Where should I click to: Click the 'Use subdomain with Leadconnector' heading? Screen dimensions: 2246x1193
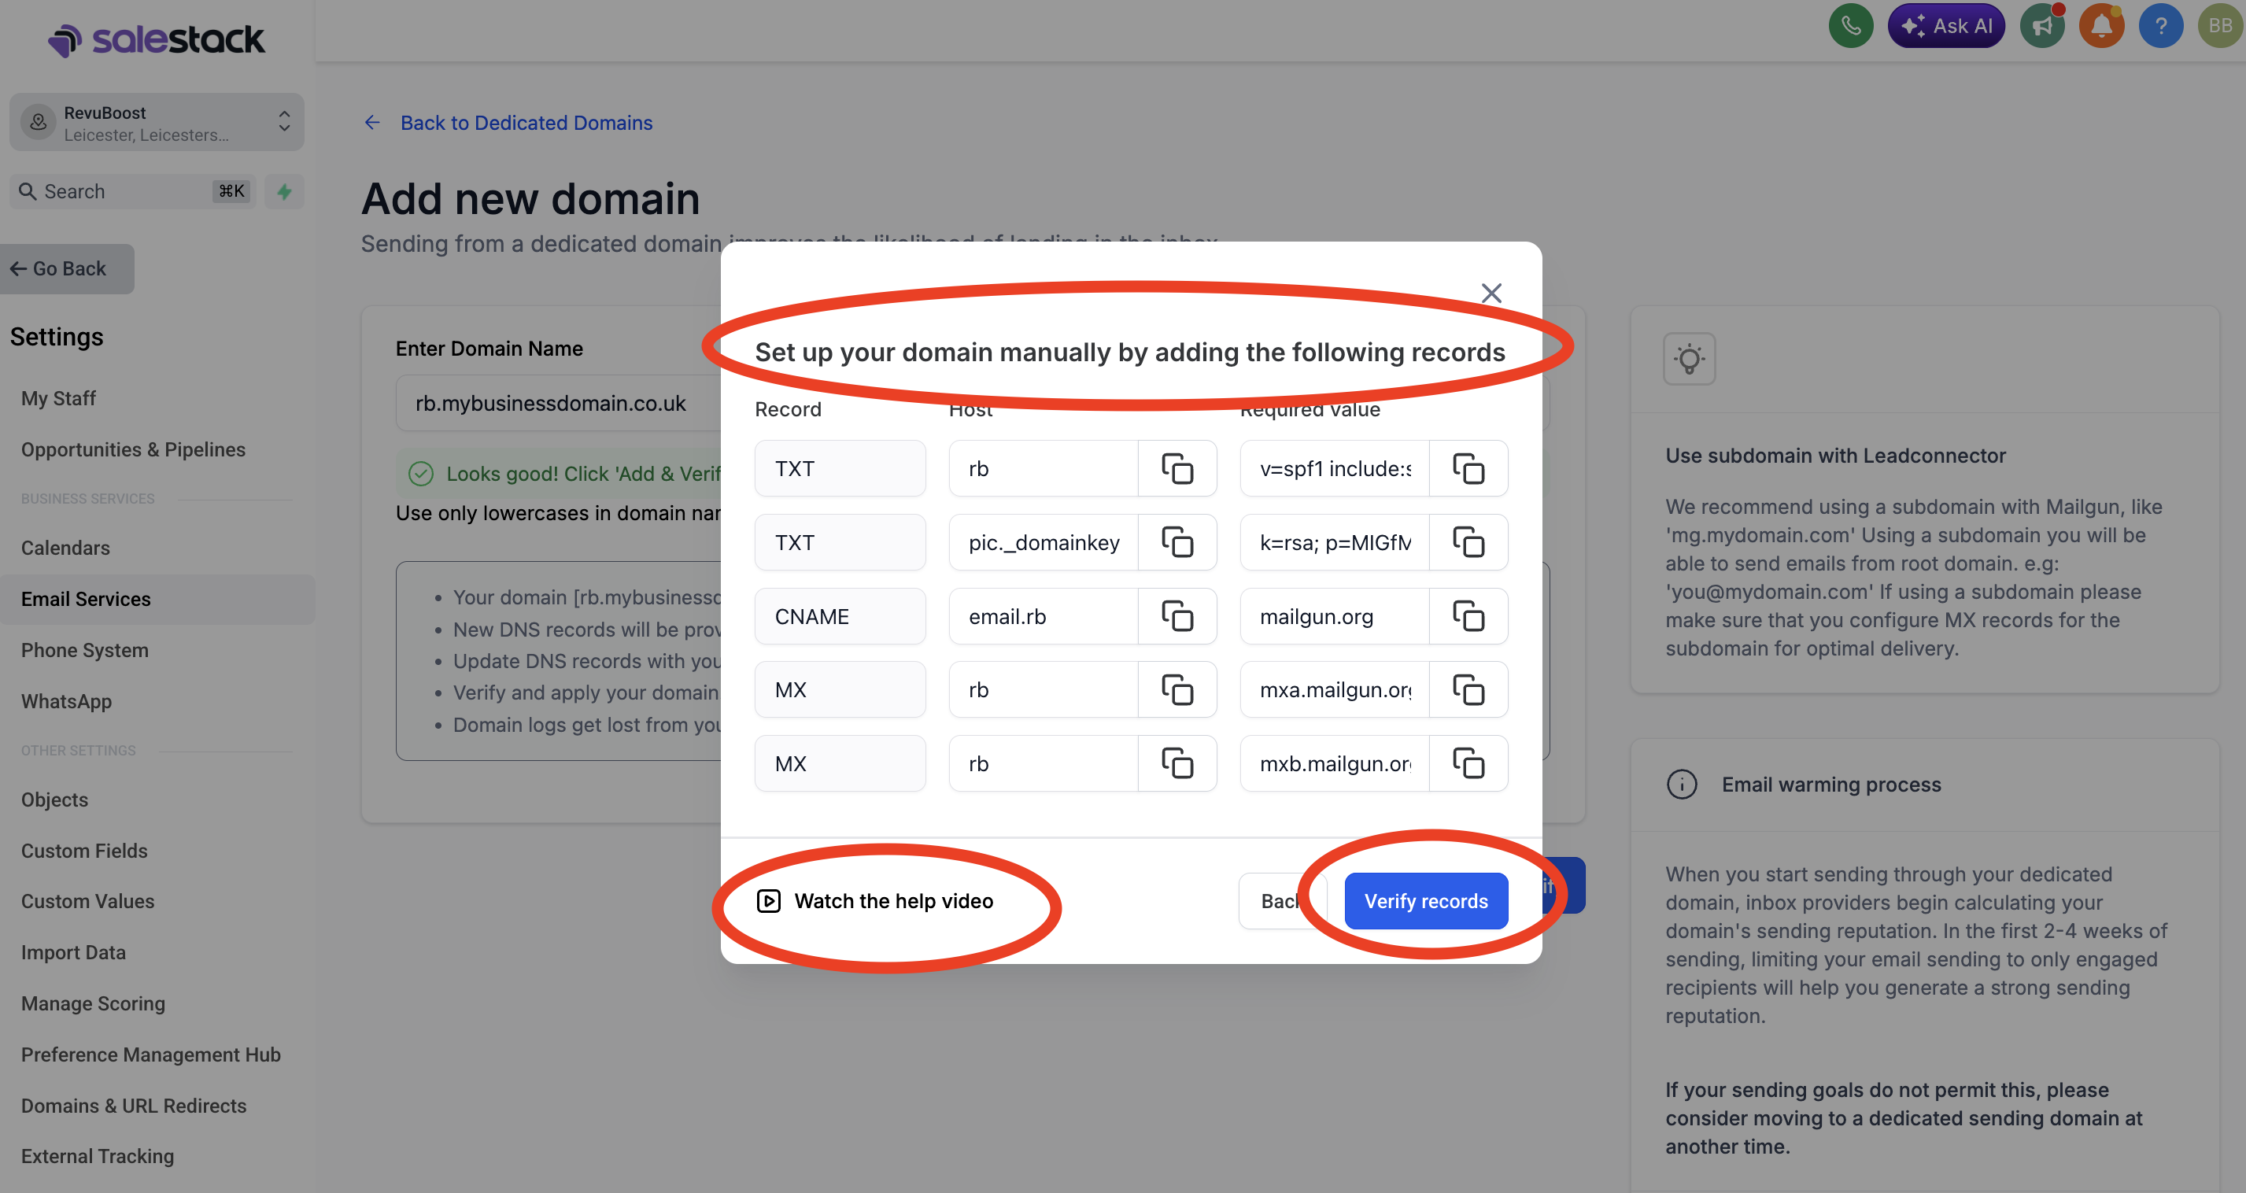[x=1835, y=455]
